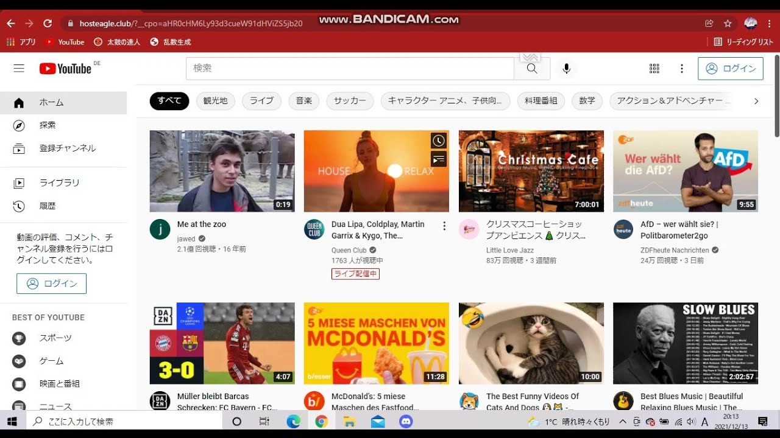Click the Watch Later clock on the Dua Lipa thumbnail
The image size is (780, 438).
click(439, 141)
